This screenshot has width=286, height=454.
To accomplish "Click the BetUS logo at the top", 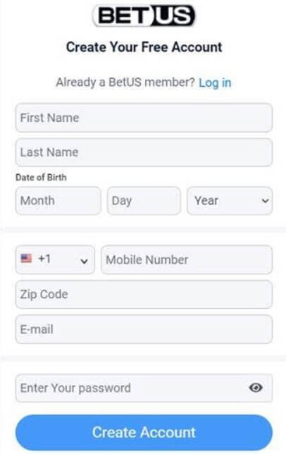I will point(144,16).
